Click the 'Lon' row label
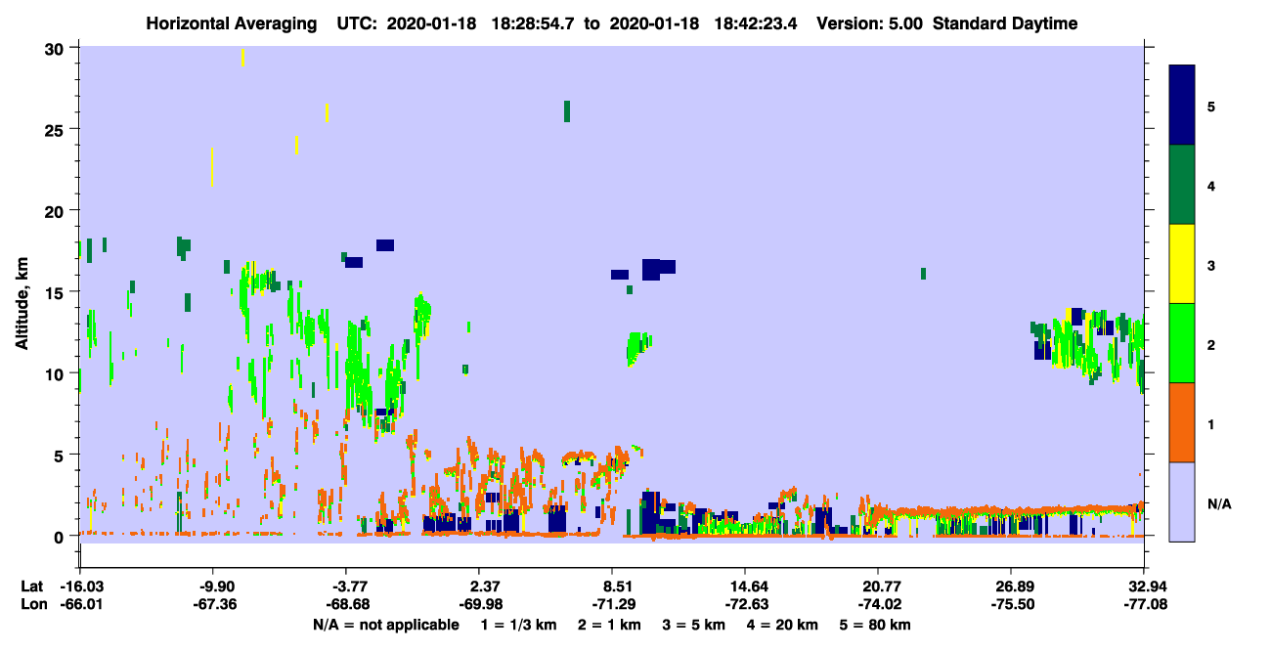The height and width of the screenshot is (652, 1271). click(x=32, y=605)
